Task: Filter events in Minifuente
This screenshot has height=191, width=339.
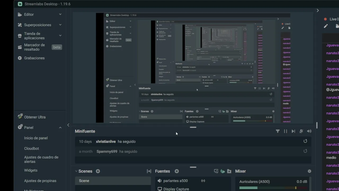Action: pyautogui.click(x=278, y=131)
